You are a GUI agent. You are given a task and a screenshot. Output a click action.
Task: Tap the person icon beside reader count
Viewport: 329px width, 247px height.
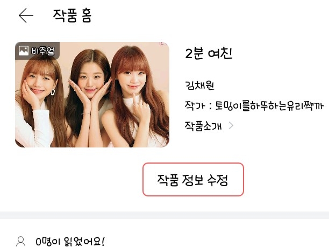21,241
